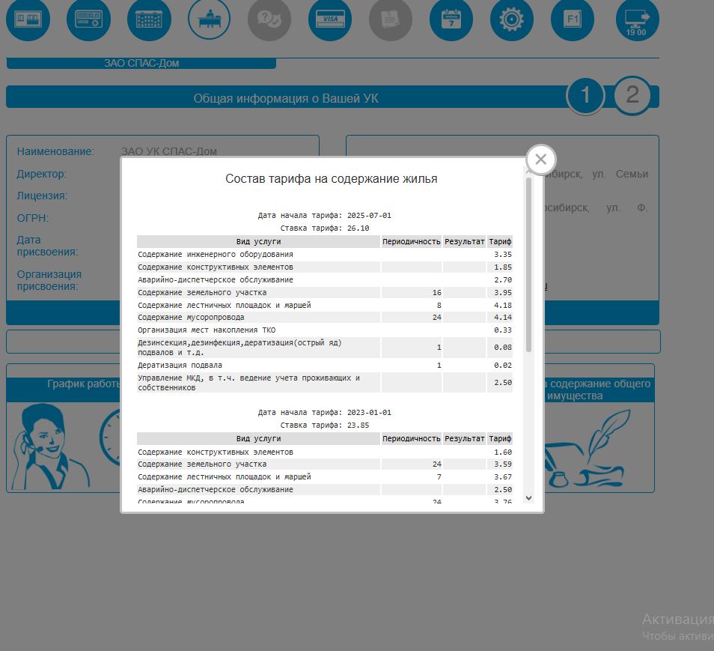Open settings with the gear icon

512,19
